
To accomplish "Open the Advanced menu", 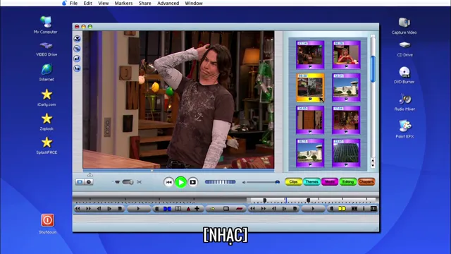I will 168,3.
